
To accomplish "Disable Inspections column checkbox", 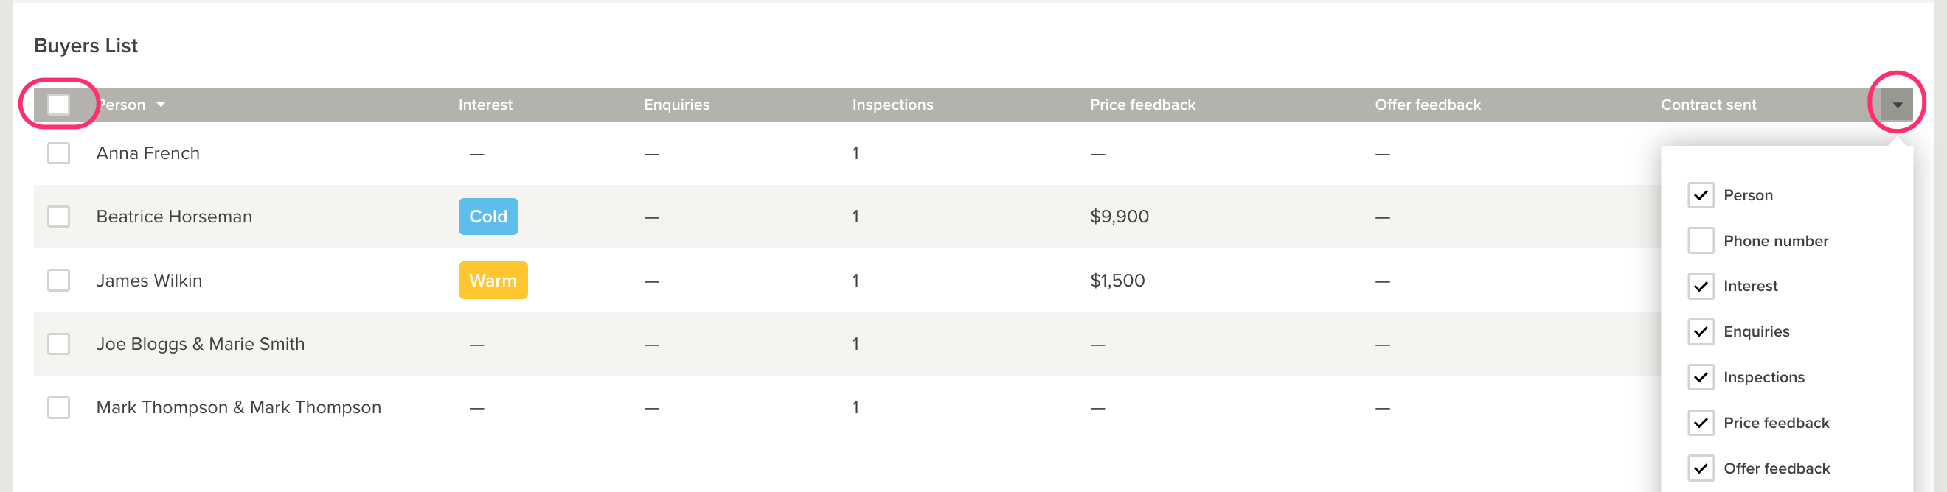I will tap(1700, 377).
